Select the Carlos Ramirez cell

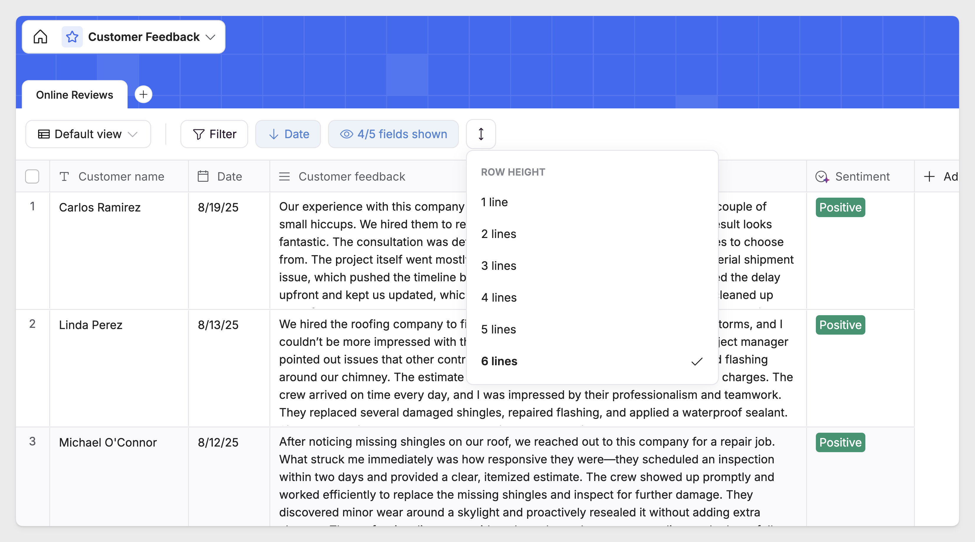119,250
